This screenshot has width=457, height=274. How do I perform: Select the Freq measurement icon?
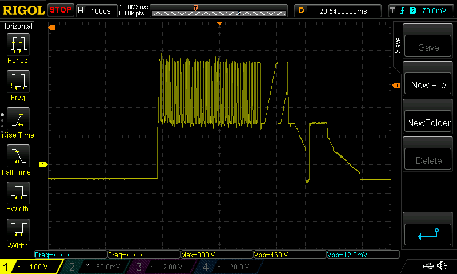point(18,81)
